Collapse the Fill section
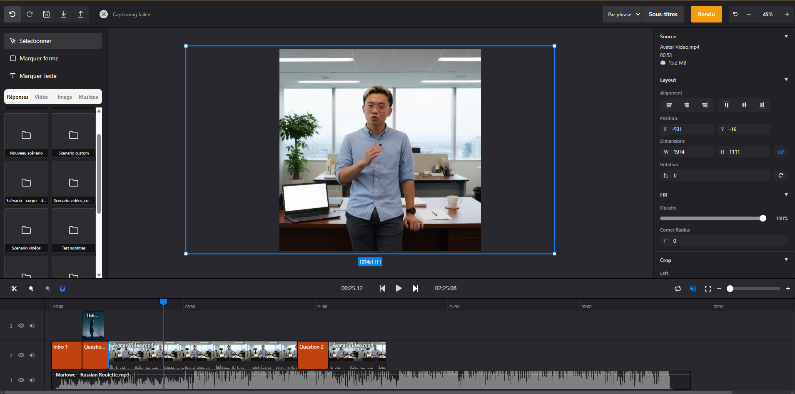Screen dimensions: 795x394 [786, 195]
